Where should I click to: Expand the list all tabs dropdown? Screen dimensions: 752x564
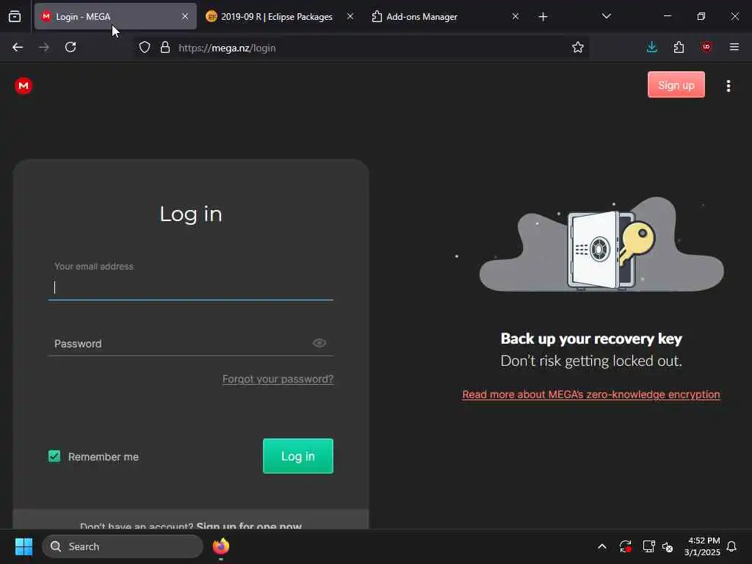606,16
